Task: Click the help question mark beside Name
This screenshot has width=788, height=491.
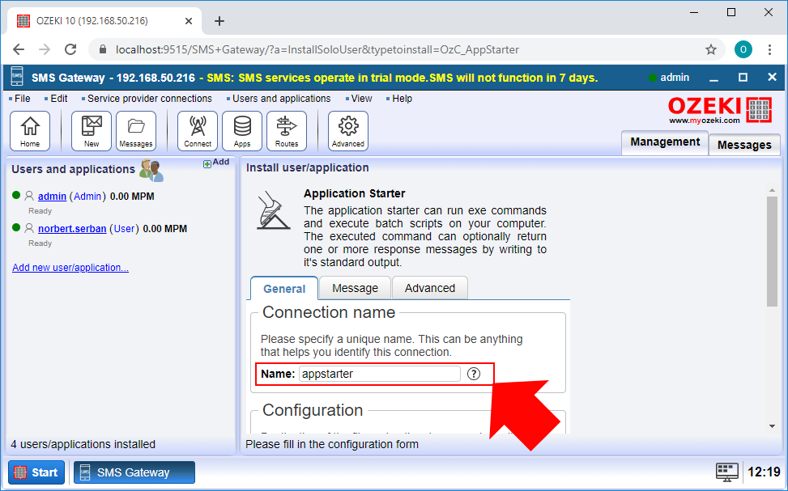Action: pyautogui.click(x=474, y=374)
